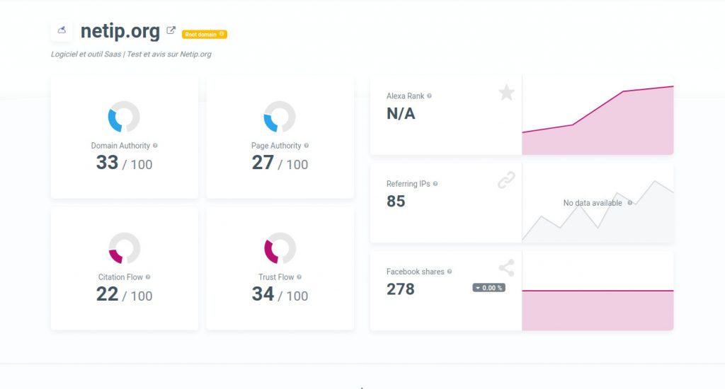Image resolution: width=725 pixels, height=389 pixels.
Task: Click the Root domain badge
Action: pyautogui.click(x=205, y=34)
